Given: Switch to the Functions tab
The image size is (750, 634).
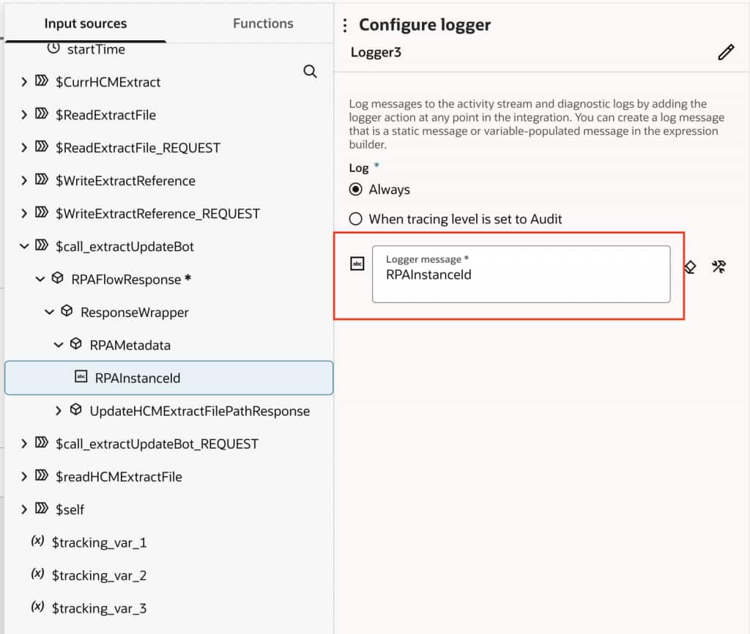Looking at the screenshot, I should [x=263, y=23].
